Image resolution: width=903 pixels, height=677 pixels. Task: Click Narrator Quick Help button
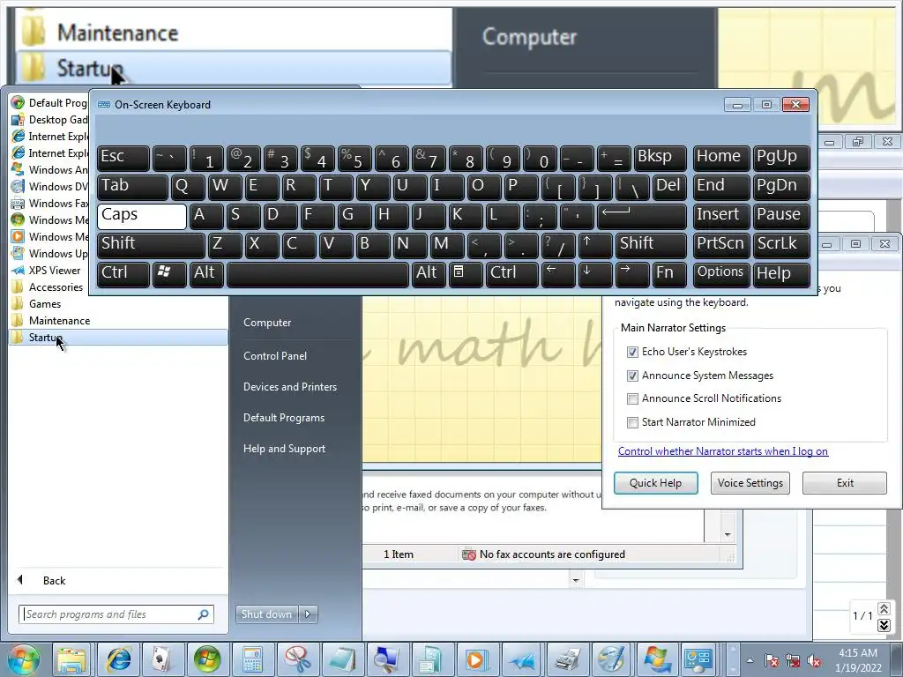click(655, 483)
